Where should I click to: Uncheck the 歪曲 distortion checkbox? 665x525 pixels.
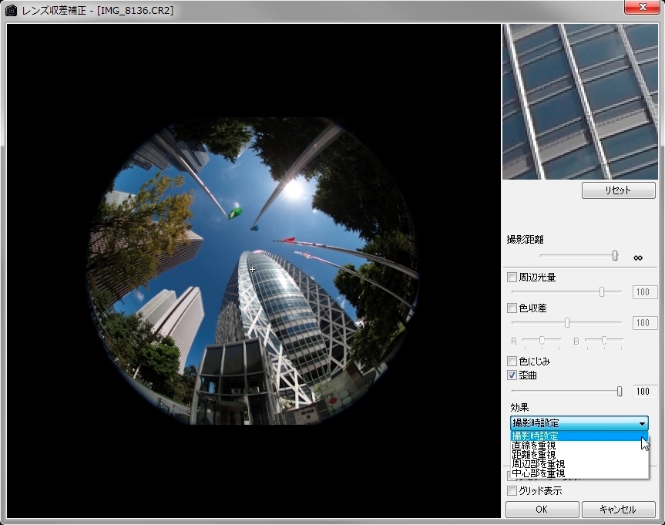click(x=512, y=375)
